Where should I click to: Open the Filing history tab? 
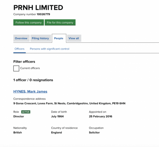tap(40, 38)
